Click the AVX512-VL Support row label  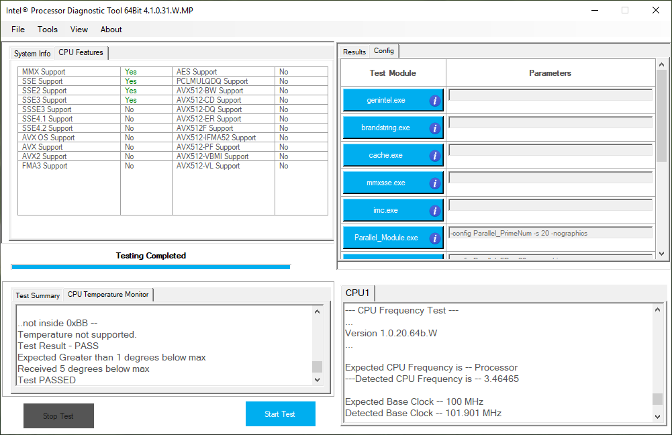[208, 166]
